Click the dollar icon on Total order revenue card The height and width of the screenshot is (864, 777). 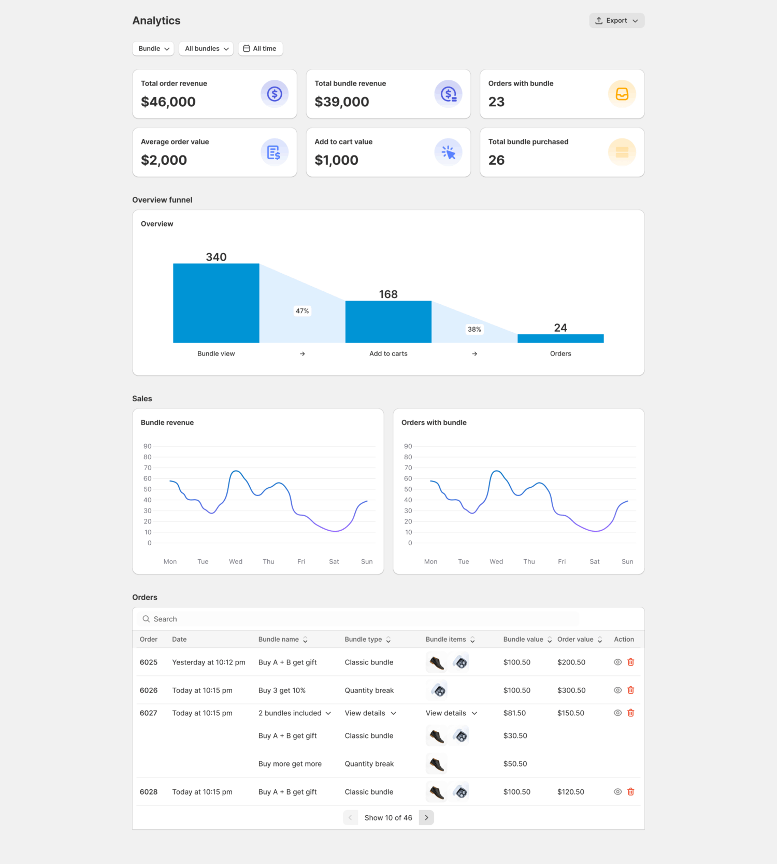coord(274,94)
